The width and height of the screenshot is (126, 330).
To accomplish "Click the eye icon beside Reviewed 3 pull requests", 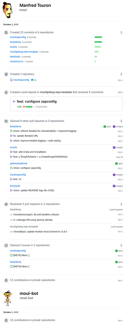I will [6, 204].
